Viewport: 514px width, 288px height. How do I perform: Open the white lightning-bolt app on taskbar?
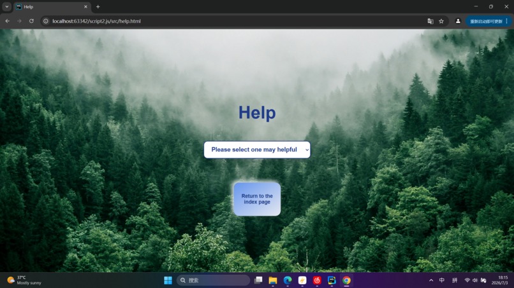pyautogui.click(x=302, y=280)
